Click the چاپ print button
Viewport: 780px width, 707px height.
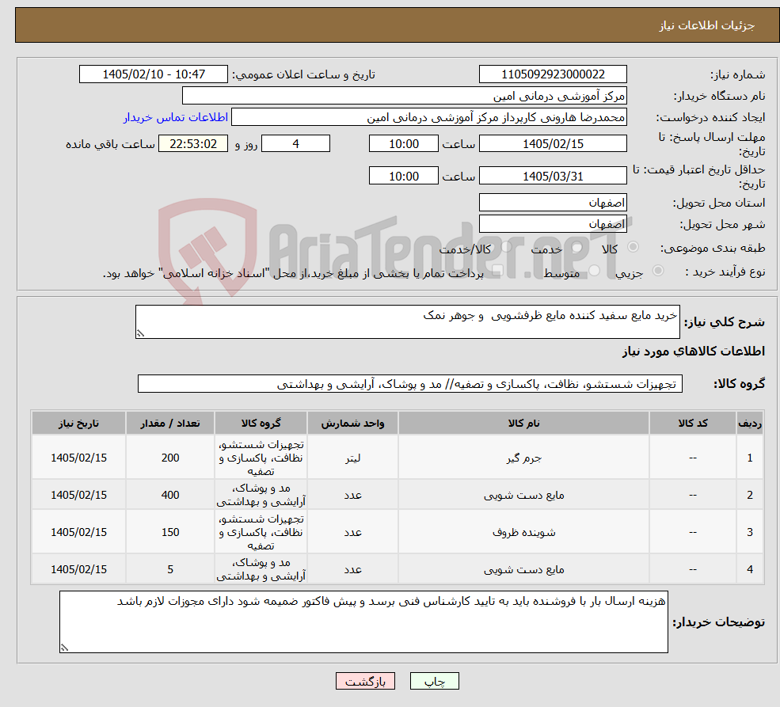click(x=434, y=681)
